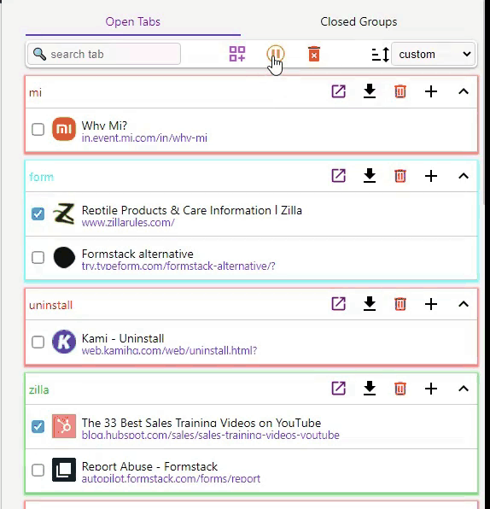Collapse the zilla group
The width and height of the screenshot is (490, 509).
tap(464, 389)
